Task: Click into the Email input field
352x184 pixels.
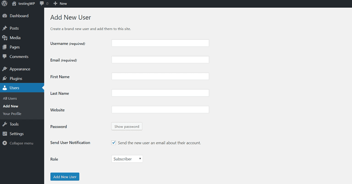Action: [x=160, y=60]
